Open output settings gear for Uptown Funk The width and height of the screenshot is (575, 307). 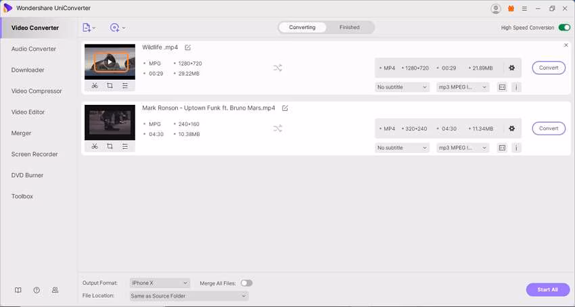pos(512,128)
